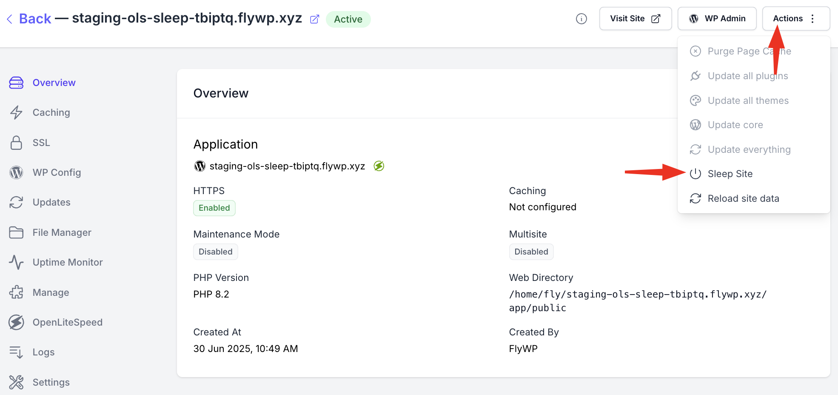Click the Multisite Disabled badge
Screen dimensions: 838x395
pyautogui.click(x=531, y=252)
